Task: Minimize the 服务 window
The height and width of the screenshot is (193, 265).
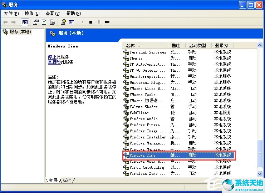Action: click(x=242, y=5)
